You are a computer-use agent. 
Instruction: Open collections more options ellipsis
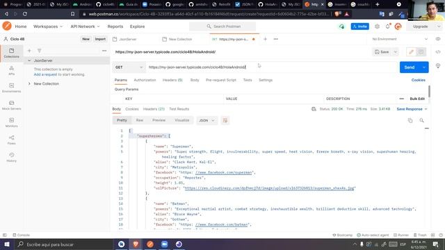(x=104, y=51)
